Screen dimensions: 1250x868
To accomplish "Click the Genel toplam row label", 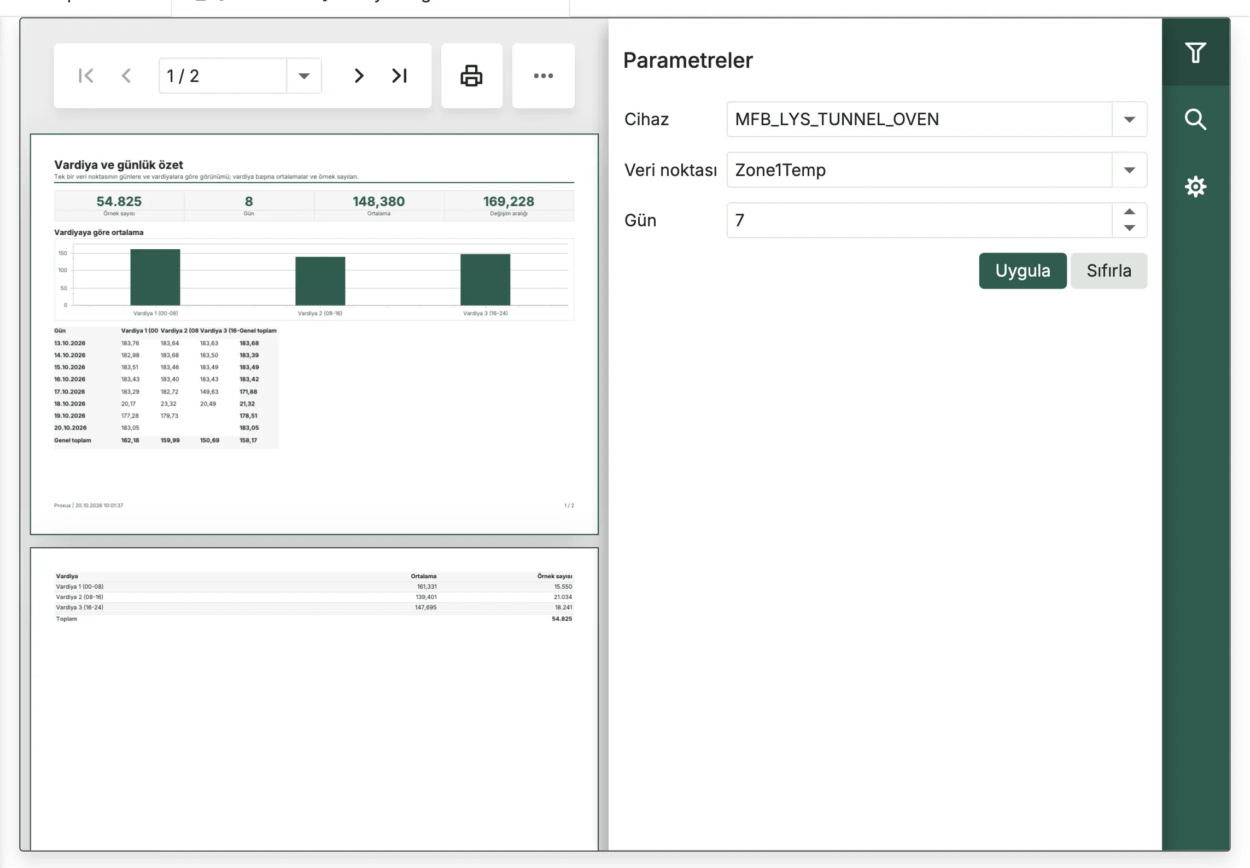I will click(73, 441).
